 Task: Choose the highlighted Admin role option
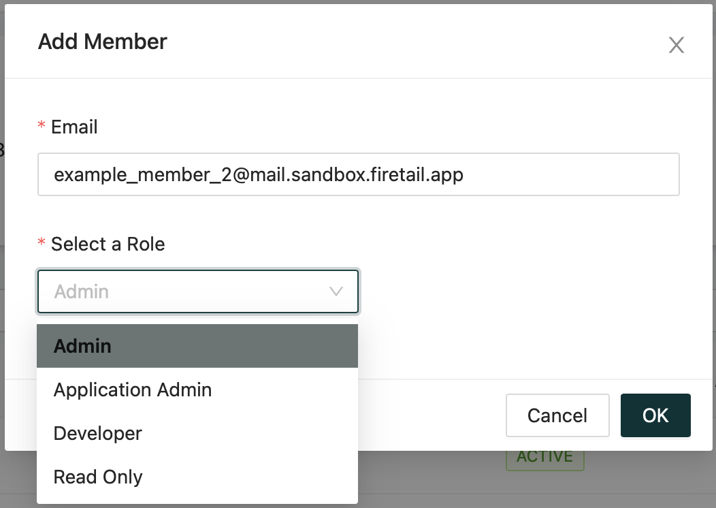(x=197, y=346)
